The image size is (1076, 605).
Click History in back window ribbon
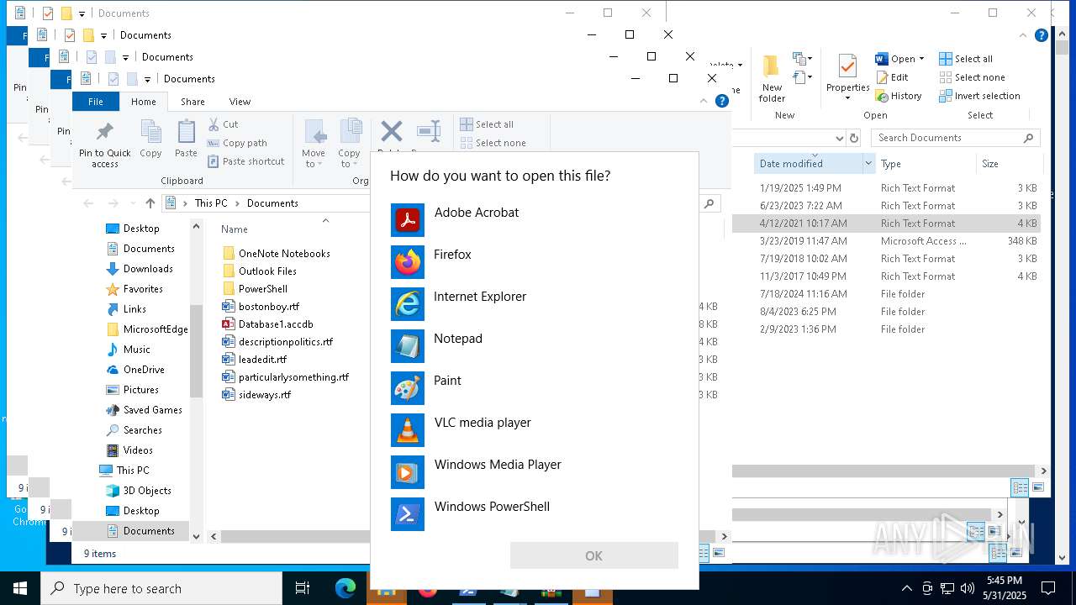point(899,96)
